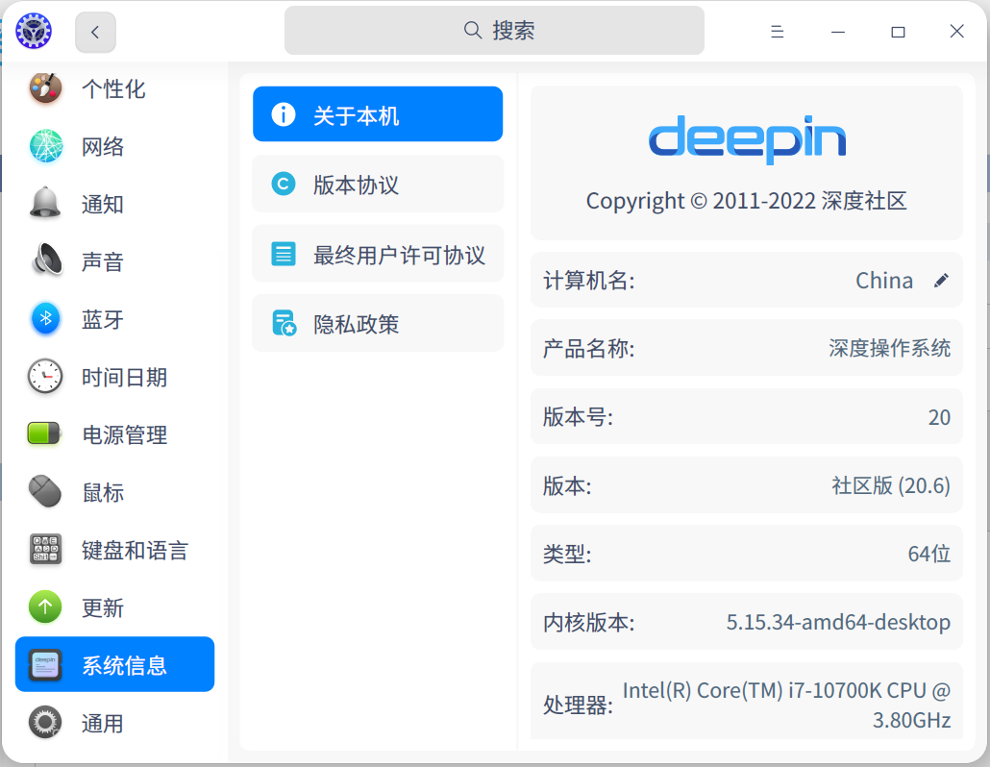Click the 通用 sidebar label
Viewport: 990px width, 767px height.
click(x=103, y=723)
